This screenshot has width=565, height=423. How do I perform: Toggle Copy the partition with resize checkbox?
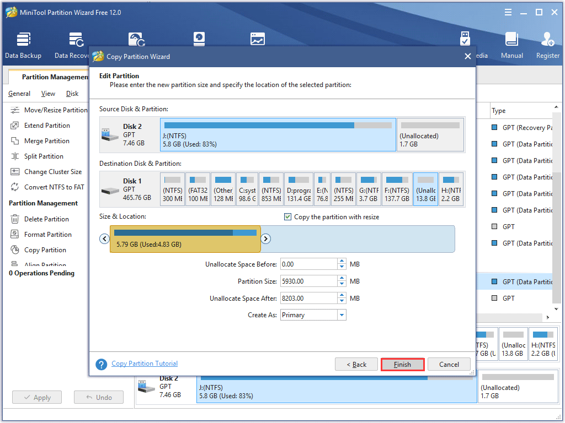pyautogui.click(x=287, y=217)
